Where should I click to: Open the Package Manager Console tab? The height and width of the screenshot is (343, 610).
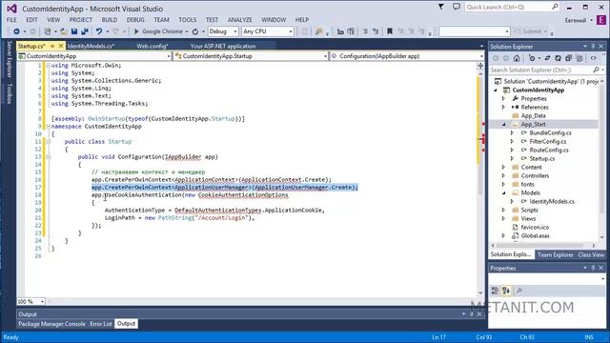(51, 324)
